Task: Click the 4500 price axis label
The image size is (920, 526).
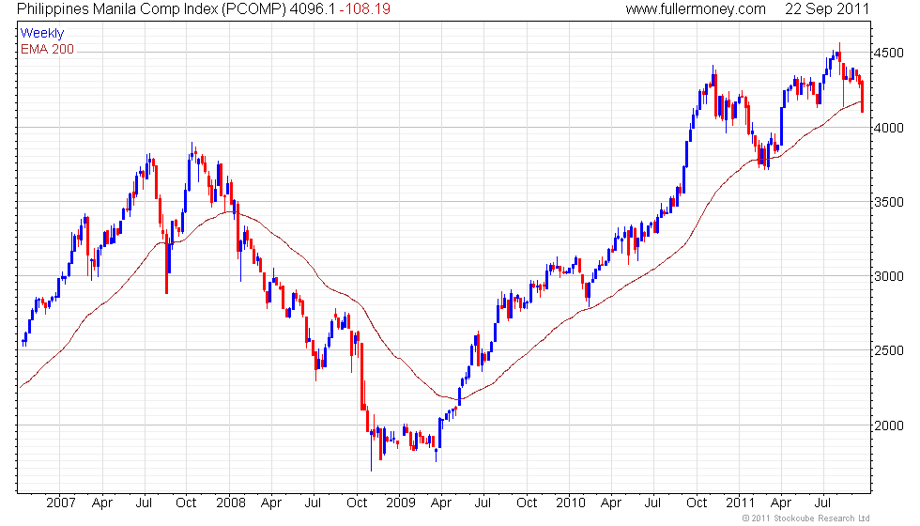Action: point(888,53)
